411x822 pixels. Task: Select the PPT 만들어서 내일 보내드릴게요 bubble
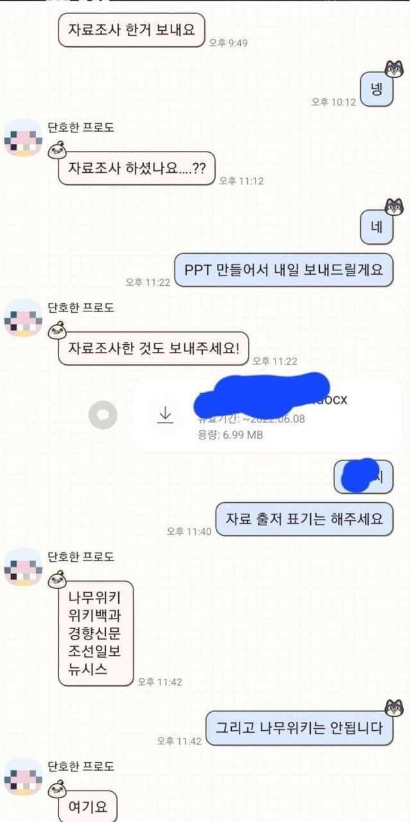click(283, 270)
